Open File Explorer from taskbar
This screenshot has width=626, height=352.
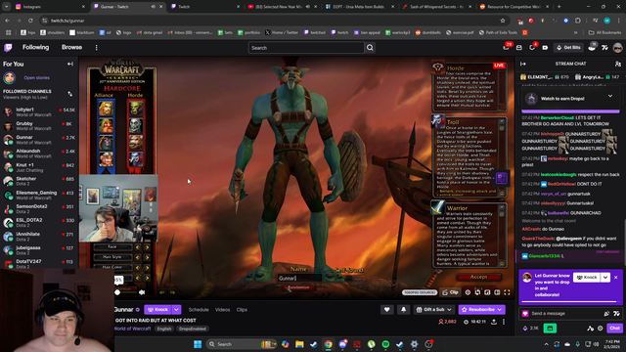coord(299,344)
